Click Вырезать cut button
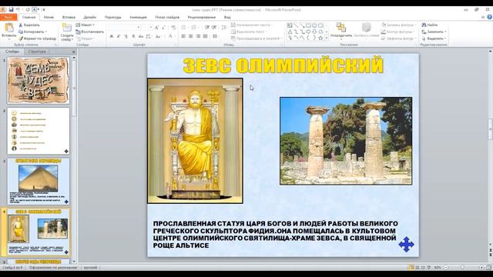The width and height of the screenshot is (493, 277). point(29,25)
